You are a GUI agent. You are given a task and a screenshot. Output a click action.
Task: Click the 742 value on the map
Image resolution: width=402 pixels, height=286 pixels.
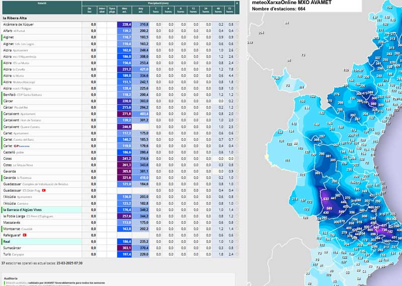tap(390, 231)
